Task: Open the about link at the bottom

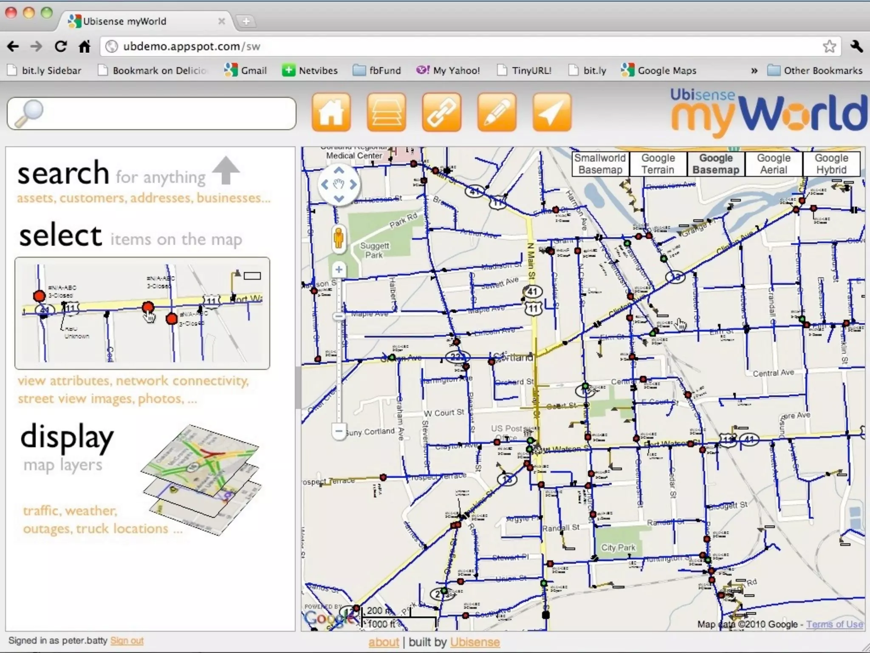Action: 384,642
